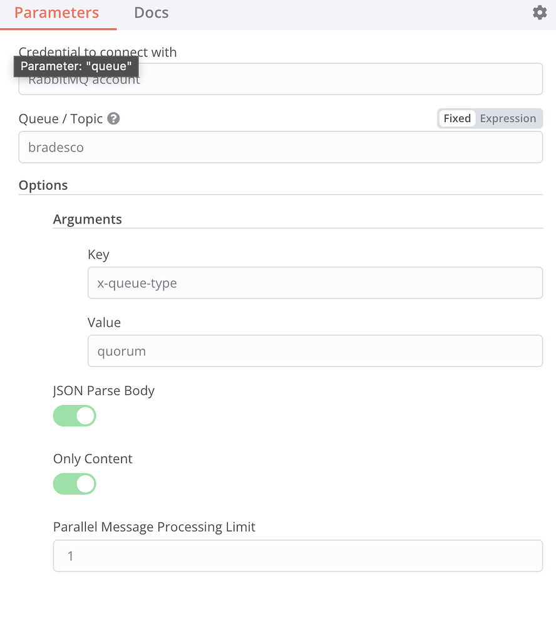Click the JSON Parse Body label
556x626 pixels.
pyautogui.click(x=103, y=391)
